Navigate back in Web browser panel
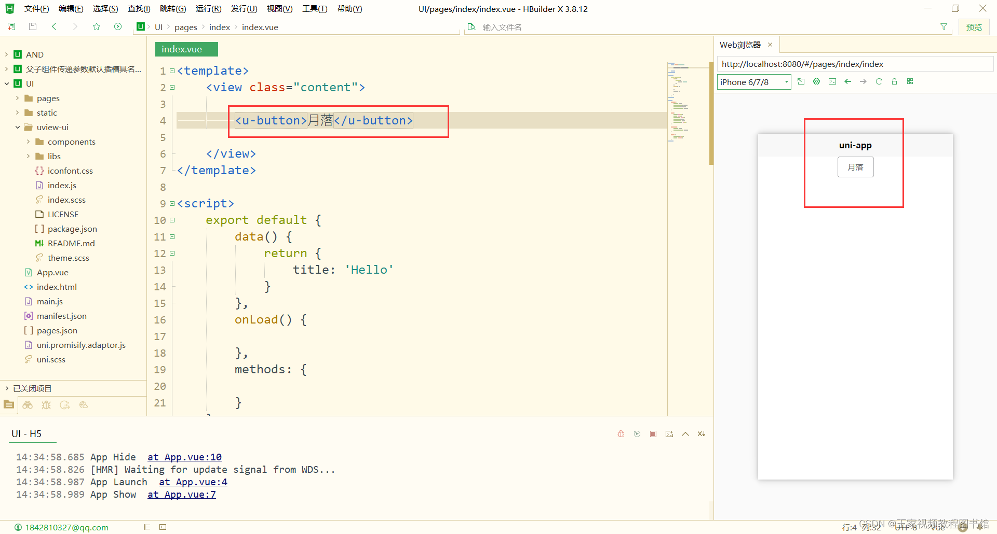Image resolution: width=997 pixels, height=534 pixels. click(848, 81)
